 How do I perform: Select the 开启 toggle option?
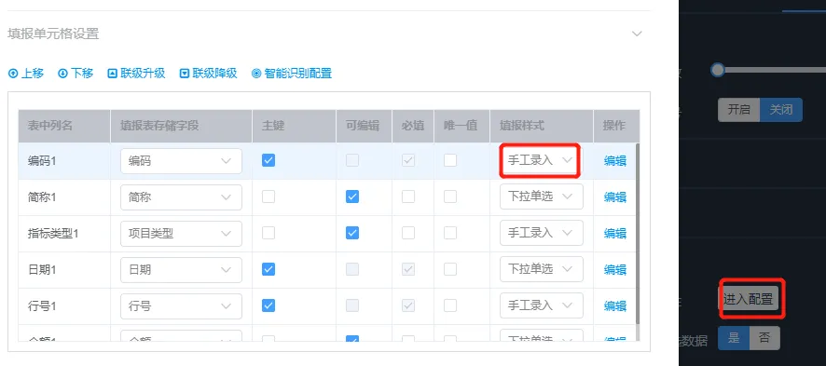(x=739, y=110)
